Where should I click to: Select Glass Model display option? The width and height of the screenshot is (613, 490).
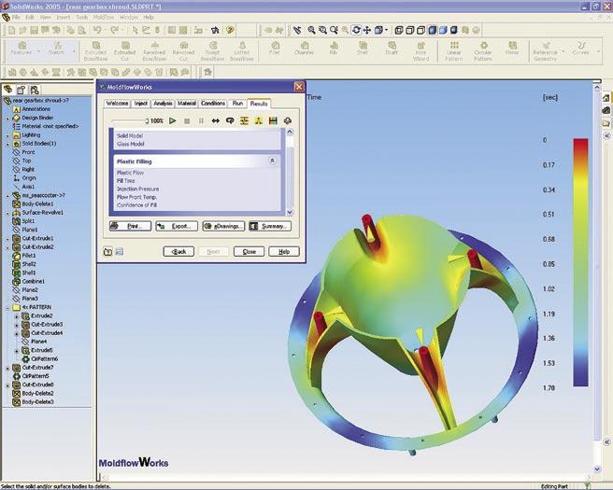point(131,144)
